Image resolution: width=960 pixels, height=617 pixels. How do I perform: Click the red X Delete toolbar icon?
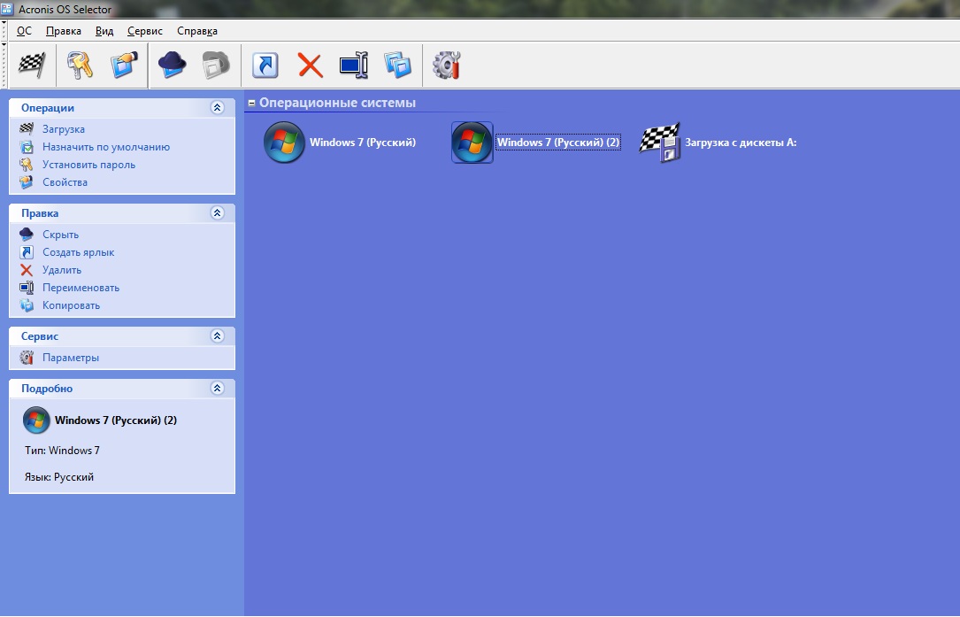pyautogui.click(x=311, y=65)
